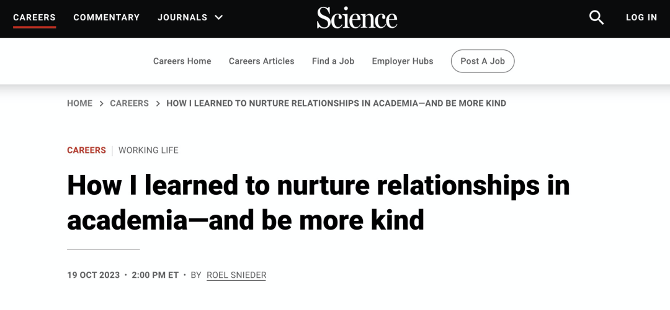Screen dimensions: 670x310
Task: Open the Careers top menu item
Action: (35, 17)
